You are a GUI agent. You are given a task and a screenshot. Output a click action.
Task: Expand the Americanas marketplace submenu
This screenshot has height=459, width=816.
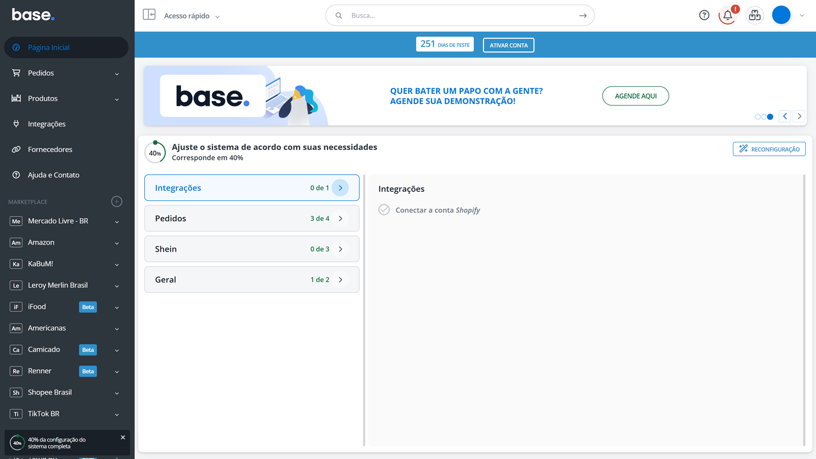[x=117, y=329]
